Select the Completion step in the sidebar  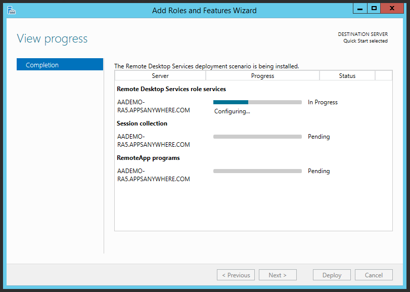(60, 65)
